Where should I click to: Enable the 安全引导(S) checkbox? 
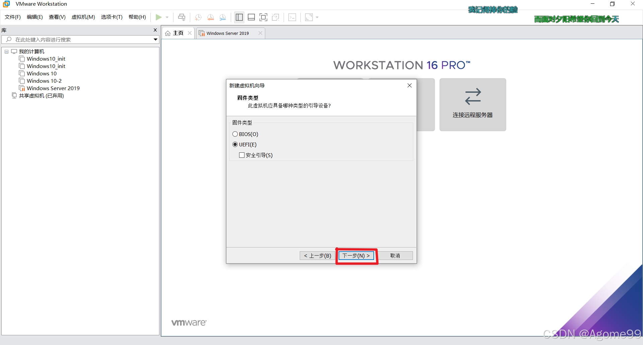(x=242, y=155)
